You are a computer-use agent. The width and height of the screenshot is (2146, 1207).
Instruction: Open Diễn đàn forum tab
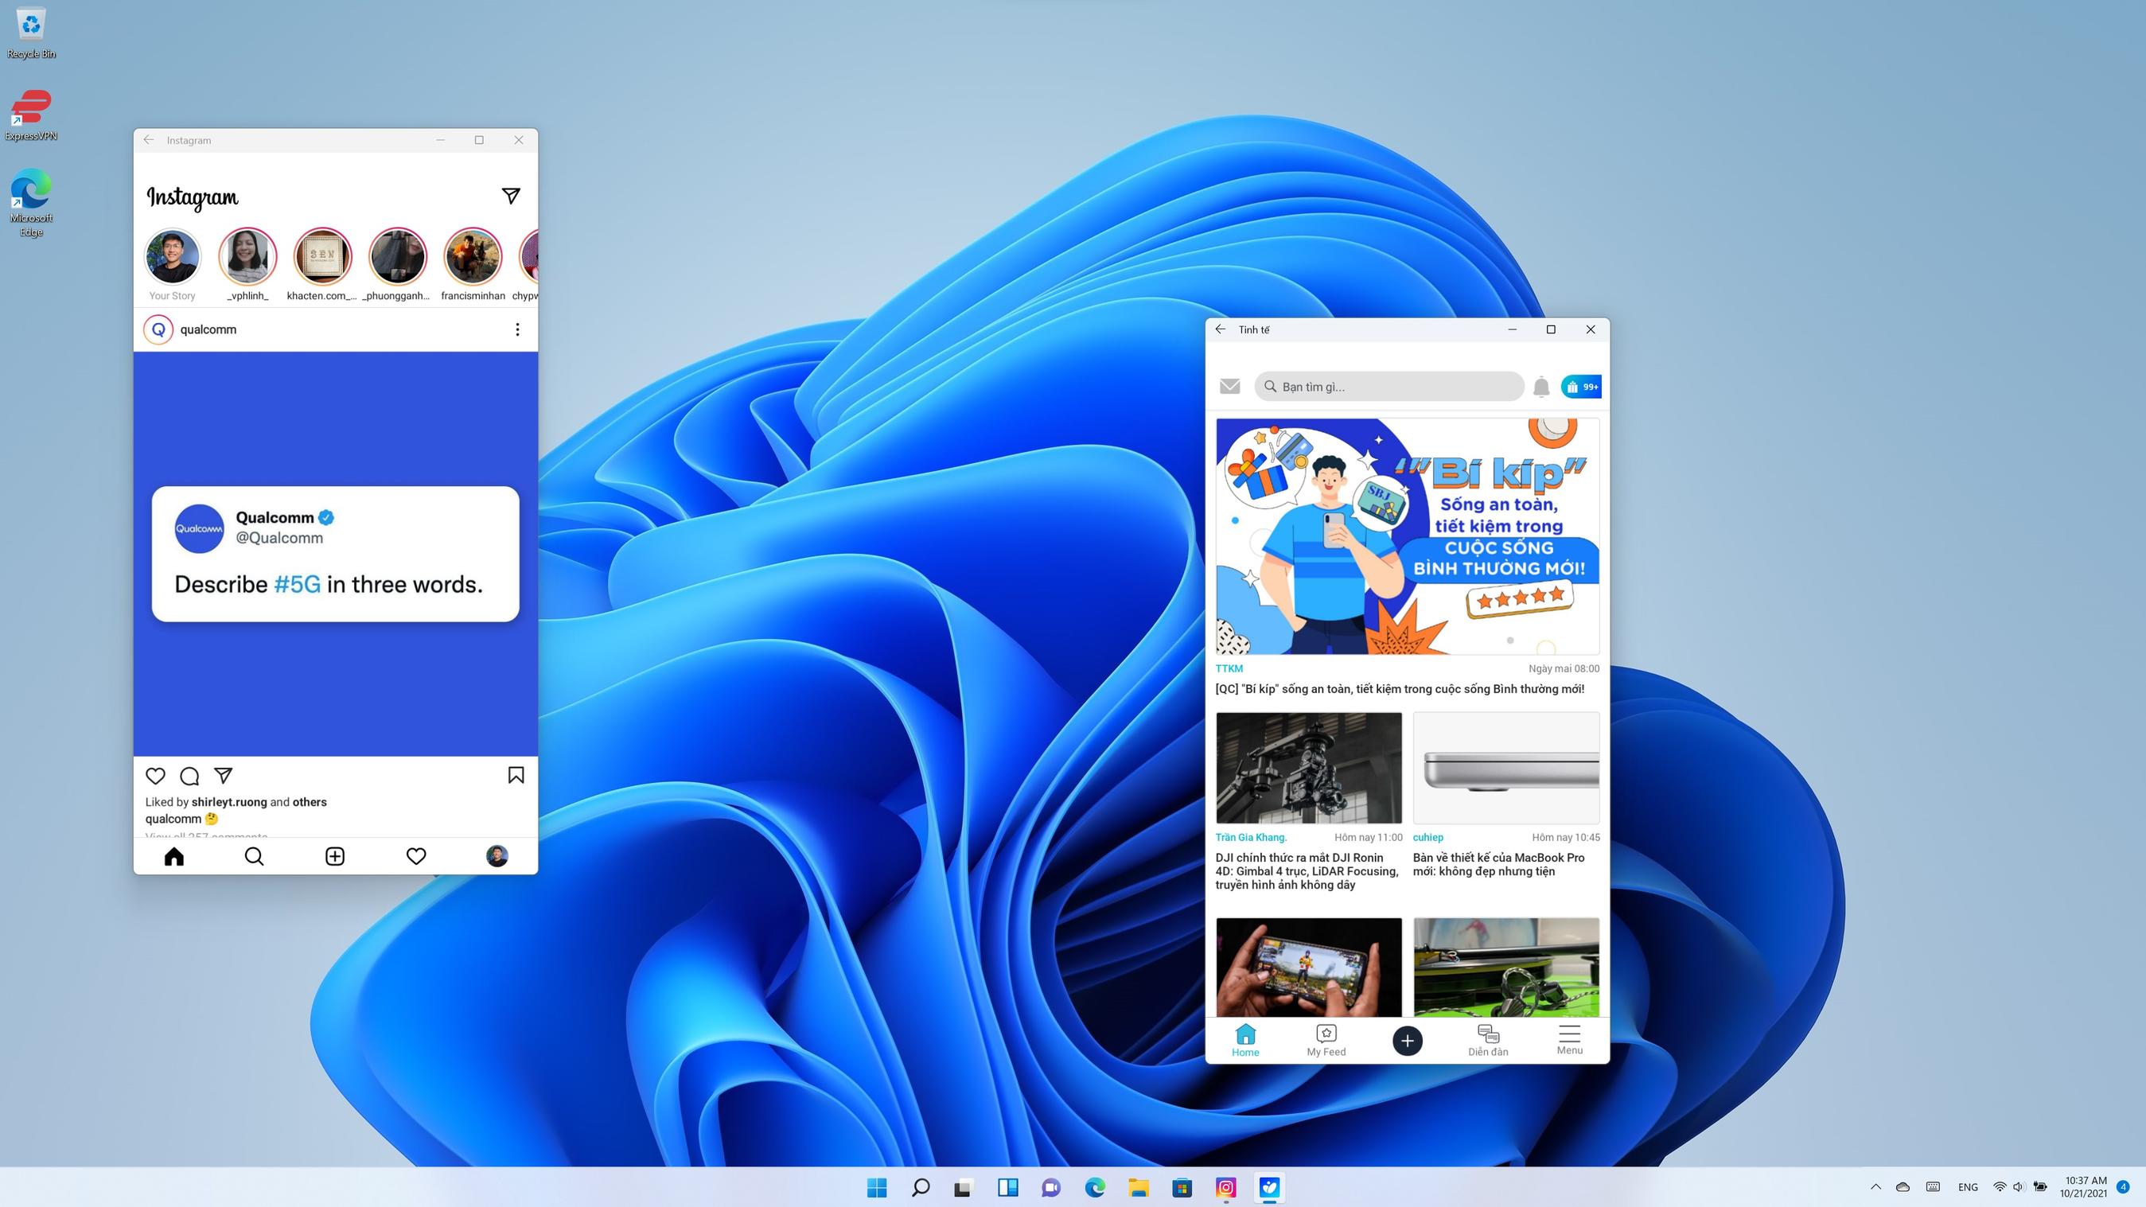[x=1488, y=1040]
